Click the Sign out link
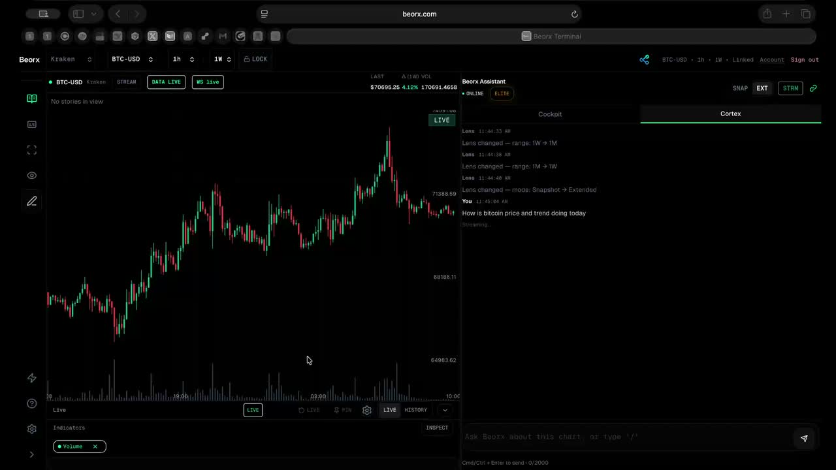Screen dimensions: 836x470 (805, 60)
